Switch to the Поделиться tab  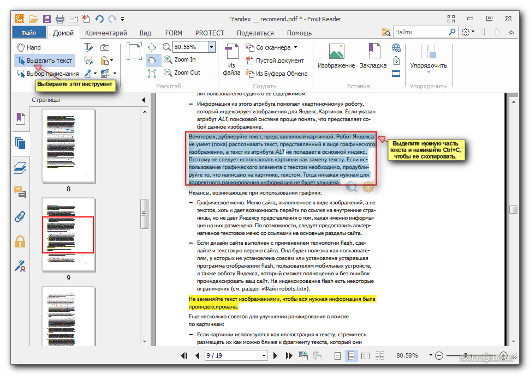[255, 33]
